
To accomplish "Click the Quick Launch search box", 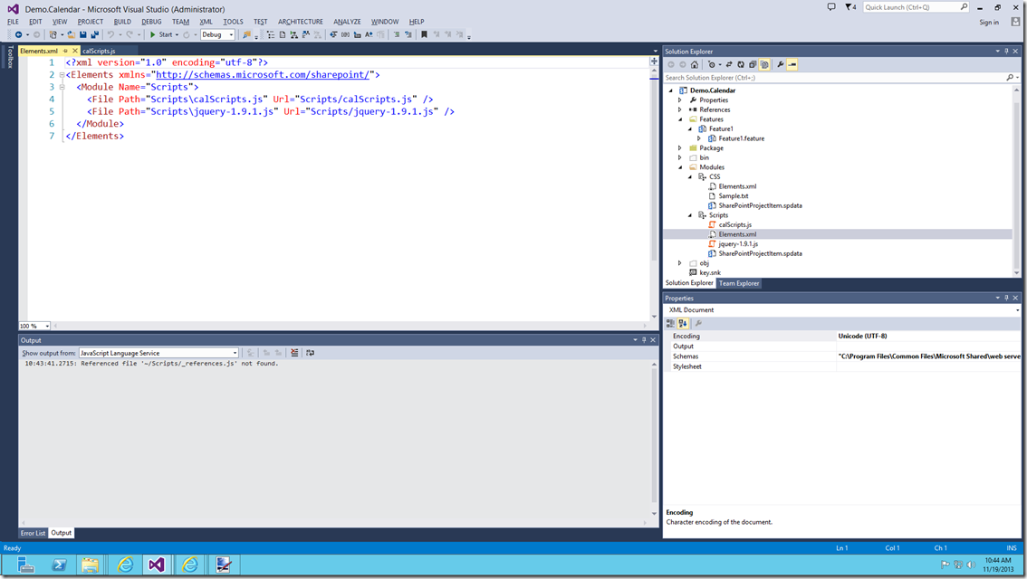I will click(915, 7).
